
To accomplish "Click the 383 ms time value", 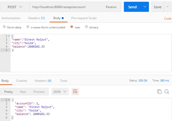I will click(x=164, y=80).
